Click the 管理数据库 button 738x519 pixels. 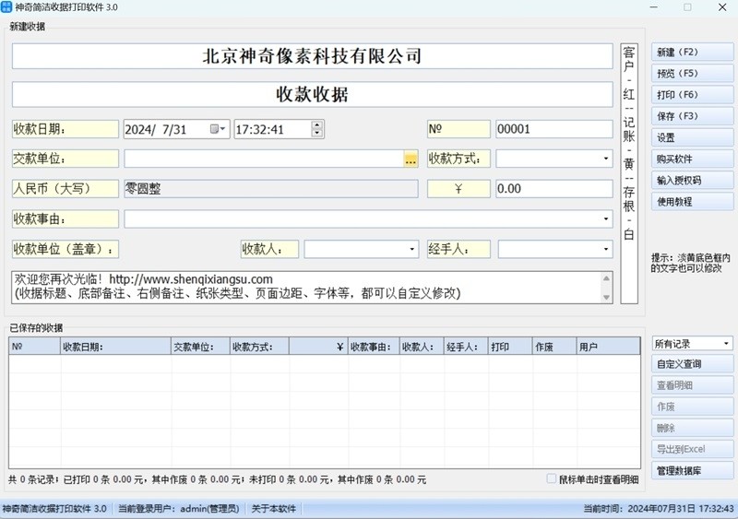click(692, 471)
